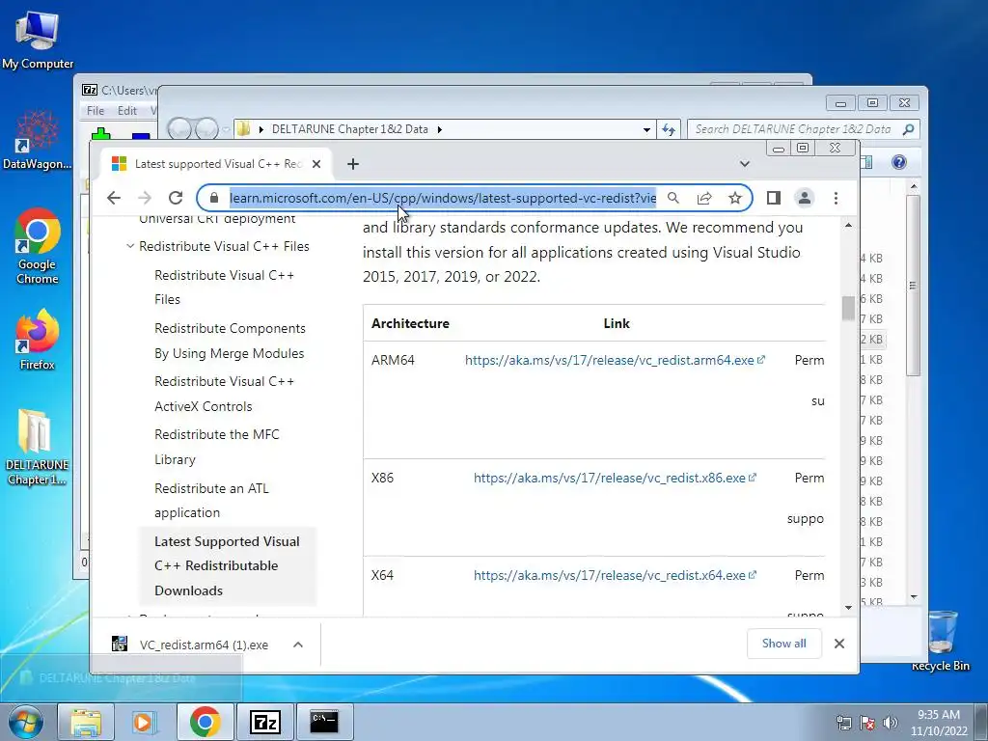This screenshot has height=741, width=988.
Task: Switch to 7-Zip on taskbar
Action: tap(265, 722)
